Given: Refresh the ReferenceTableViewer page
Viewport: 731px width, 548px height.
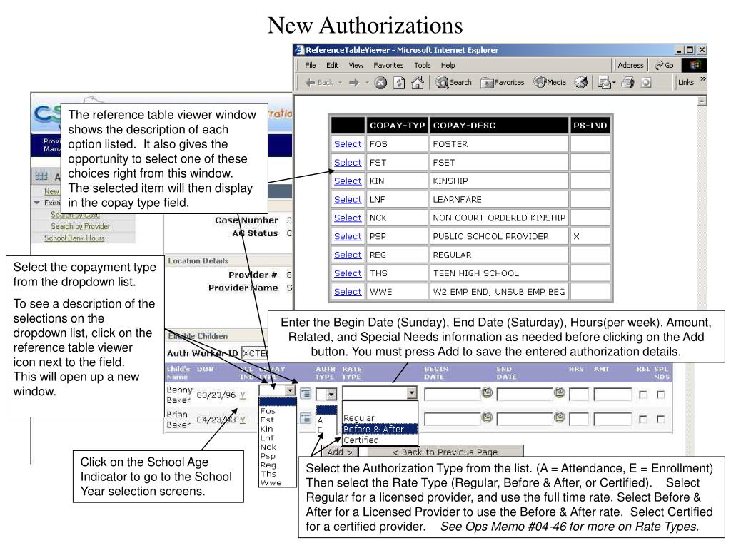Looking at the screenshot, I should (399, 83).
